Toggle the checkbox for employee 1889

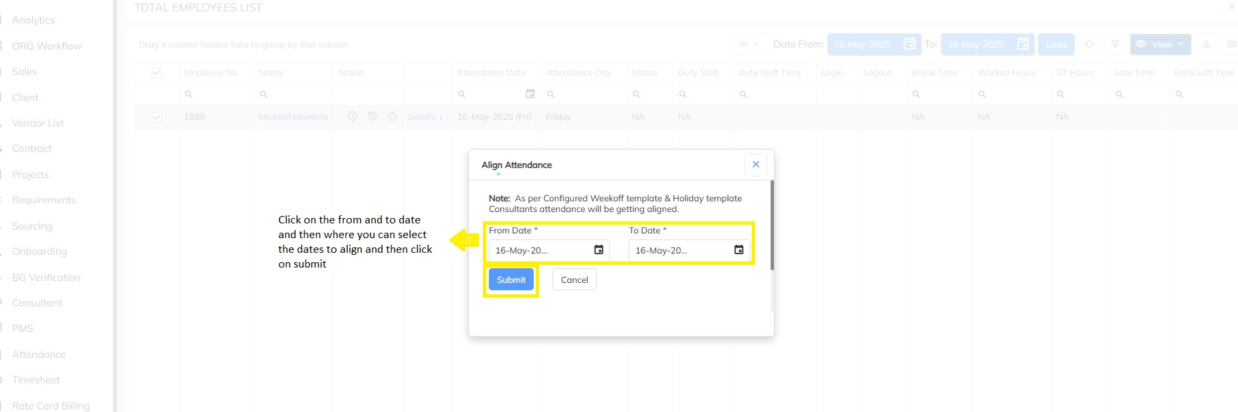coord(157,117)
